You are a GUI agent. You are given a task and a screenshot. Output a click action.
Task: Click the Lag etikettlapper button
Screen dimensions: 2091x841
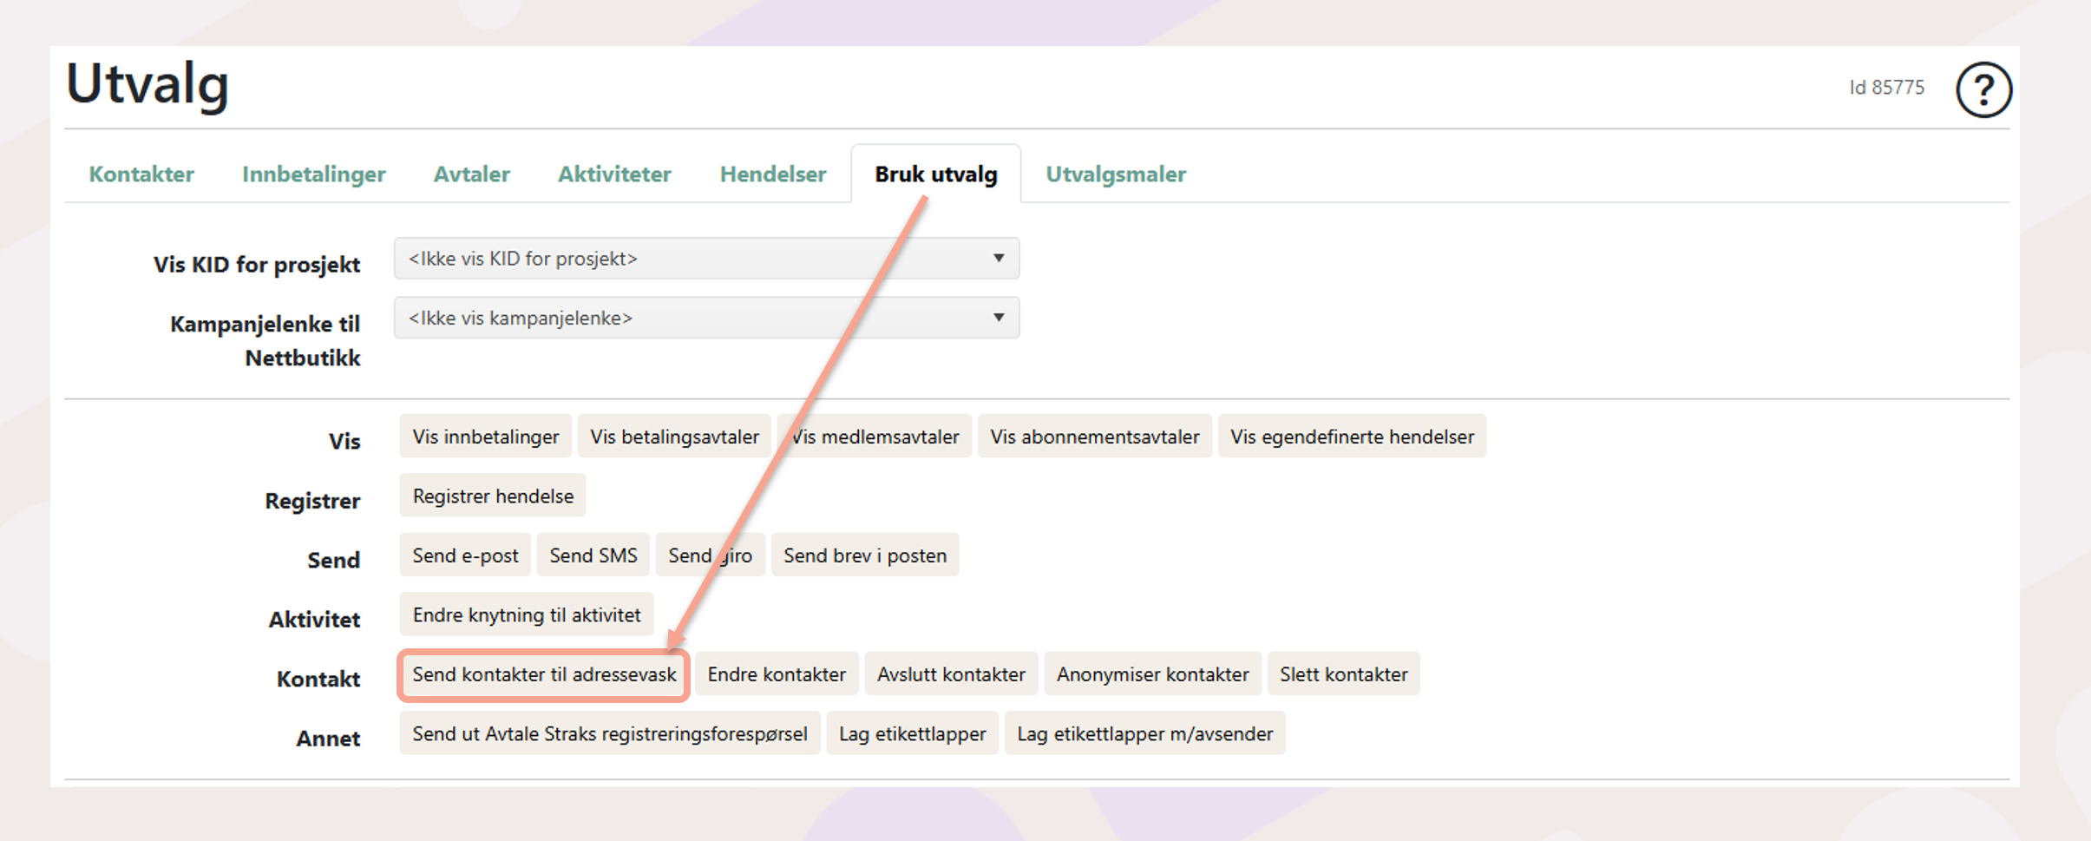[912, 734]
